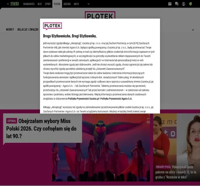
Task: Expand the top navigation more-sections chevron
Action: (x=89, y=4)
